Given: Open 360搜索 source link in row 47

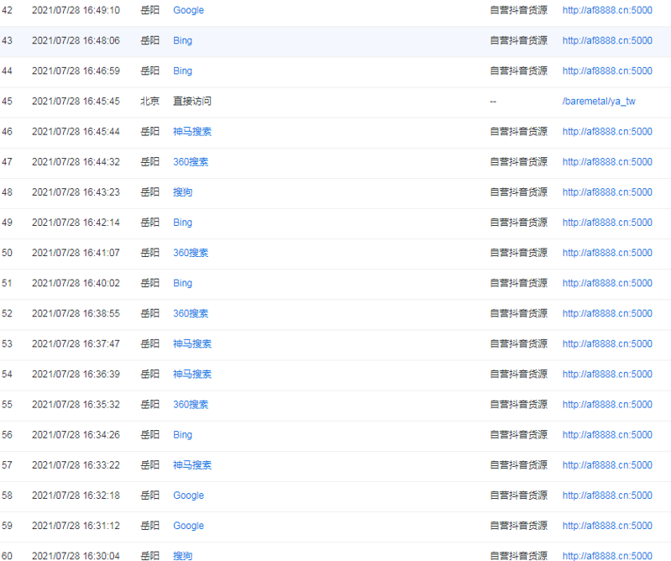Looking at the screenshot, I should pyautogui.click(x=191, y=162).
